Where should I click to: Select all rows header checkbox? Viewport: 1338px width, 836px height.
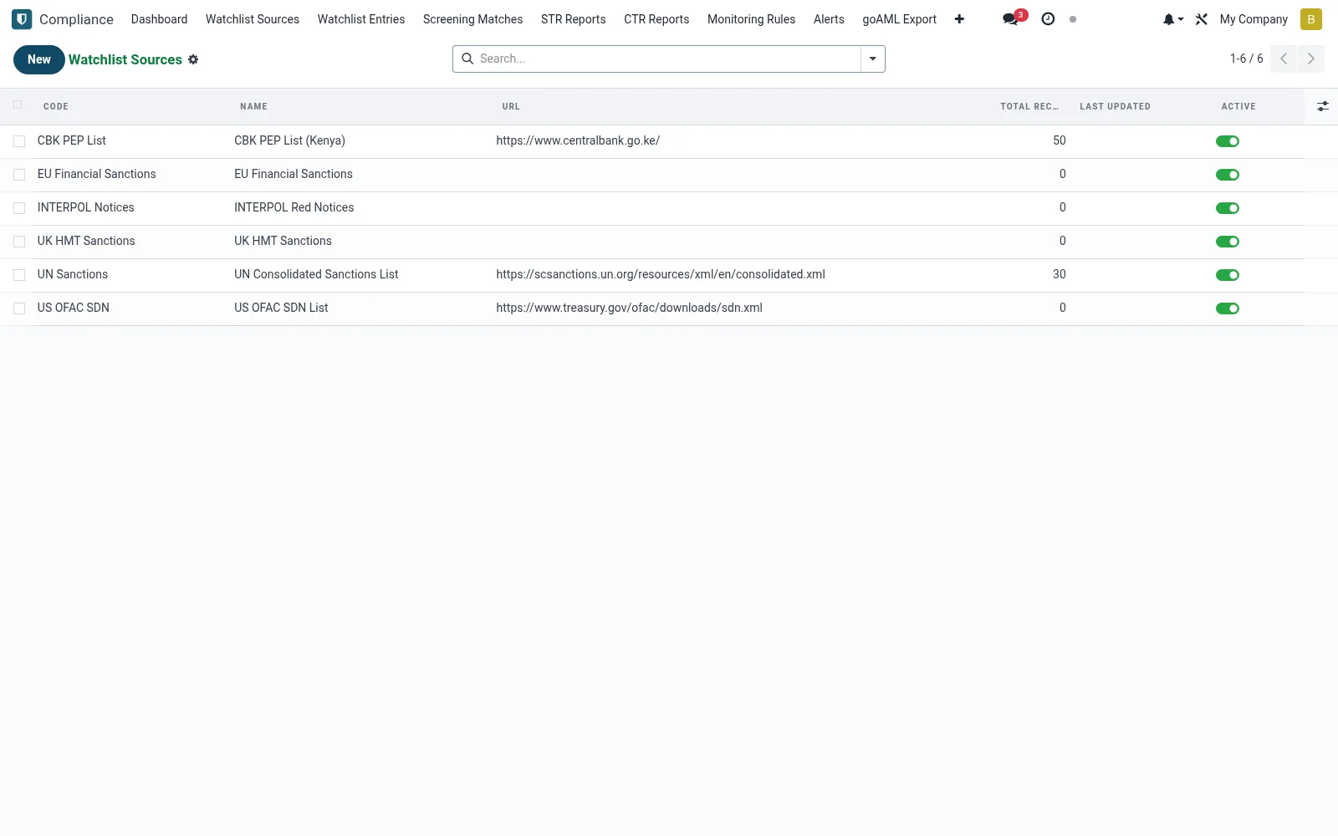18,104
